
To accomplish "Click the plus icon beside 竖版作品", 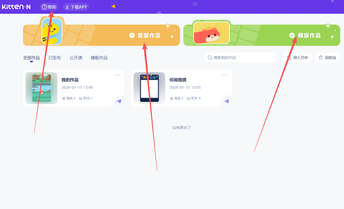I will [132, 35].
